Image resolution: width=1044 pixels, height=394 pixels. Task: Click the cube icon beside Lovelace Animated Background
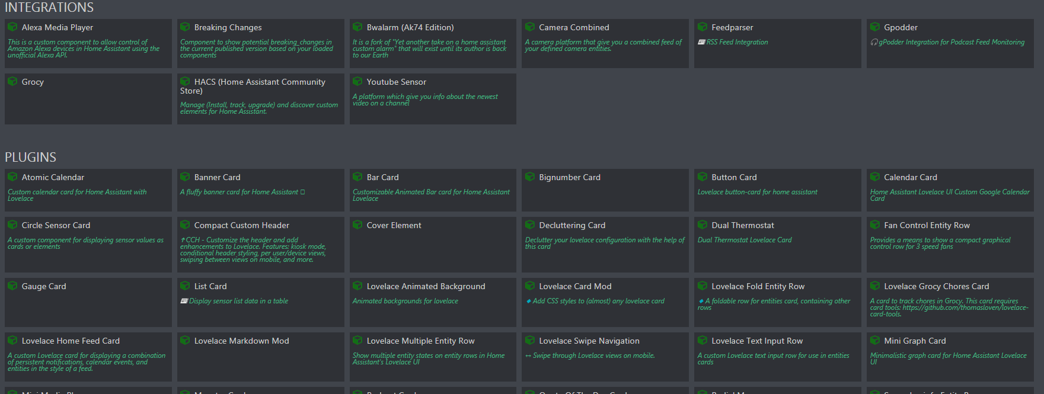tap(357, 286)
